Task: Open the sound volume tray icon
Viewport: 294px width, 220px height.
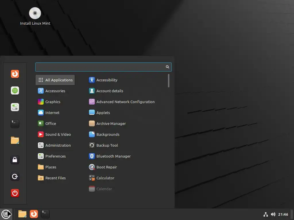Action: (x=273, y=214)
